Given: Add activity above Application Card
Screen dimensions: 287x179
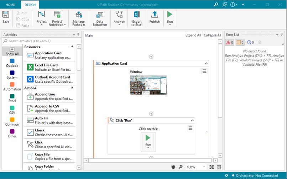Looking at the screenshot, I should [151, 56].
